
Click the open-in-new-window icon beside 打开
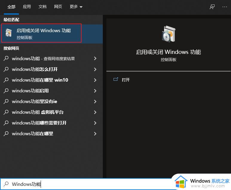(x=116, y=79)
